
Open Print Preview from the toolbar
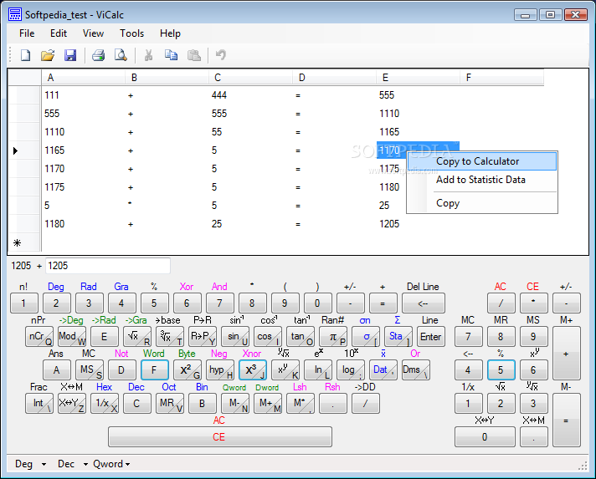point(121,55)
